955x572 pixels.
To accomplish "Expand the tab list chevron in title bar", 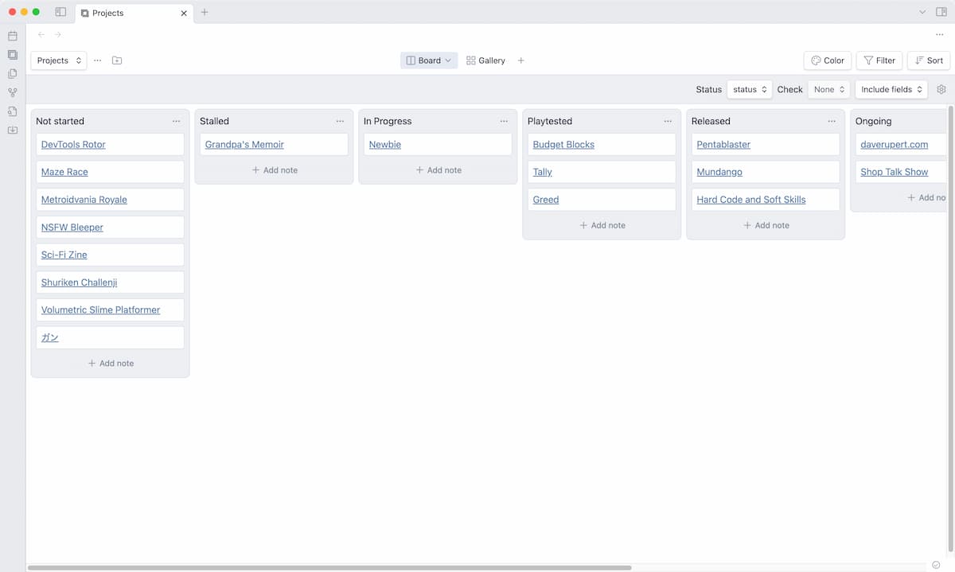I will point(922,13).
